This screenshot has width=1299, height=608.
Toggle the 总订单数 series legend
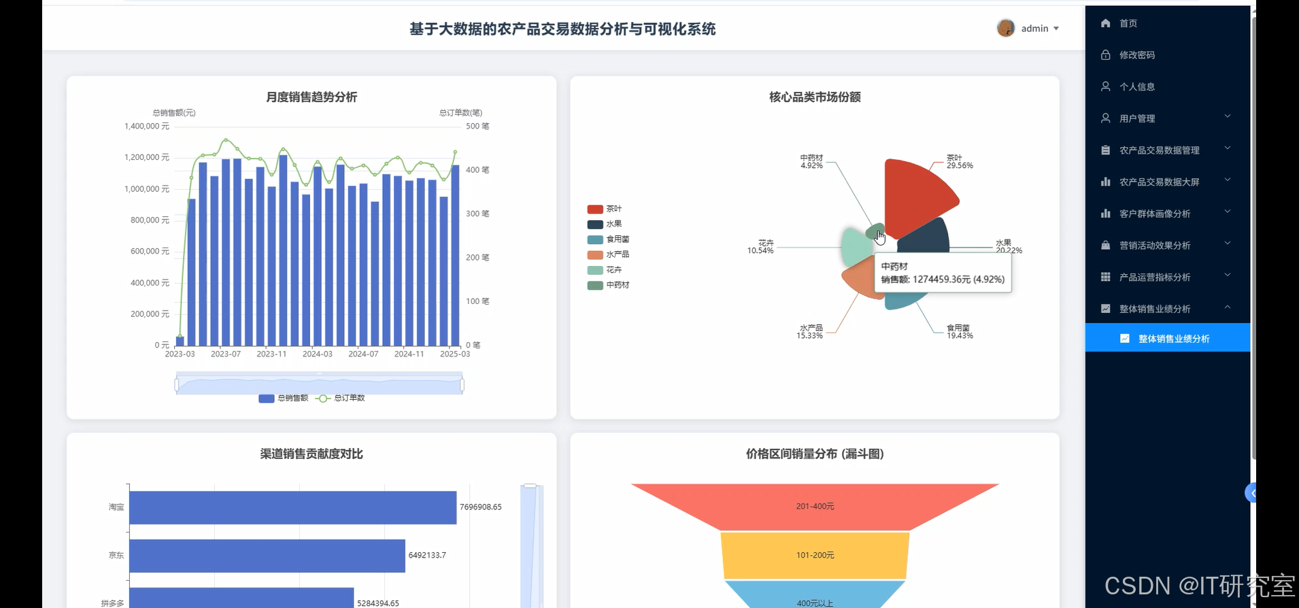click(x=340, y=398)
